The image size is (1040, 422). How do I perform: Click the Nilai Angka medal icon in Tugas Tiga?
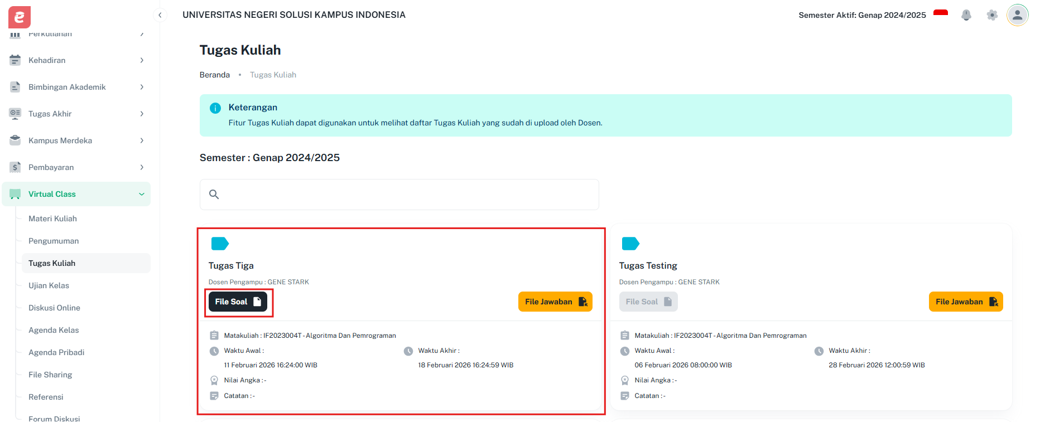pos(214,380)
